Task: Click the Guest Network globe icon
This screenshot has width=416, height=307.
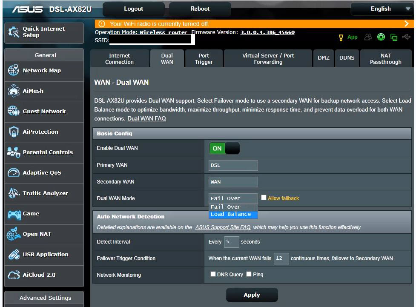Action: coord(13,111)
